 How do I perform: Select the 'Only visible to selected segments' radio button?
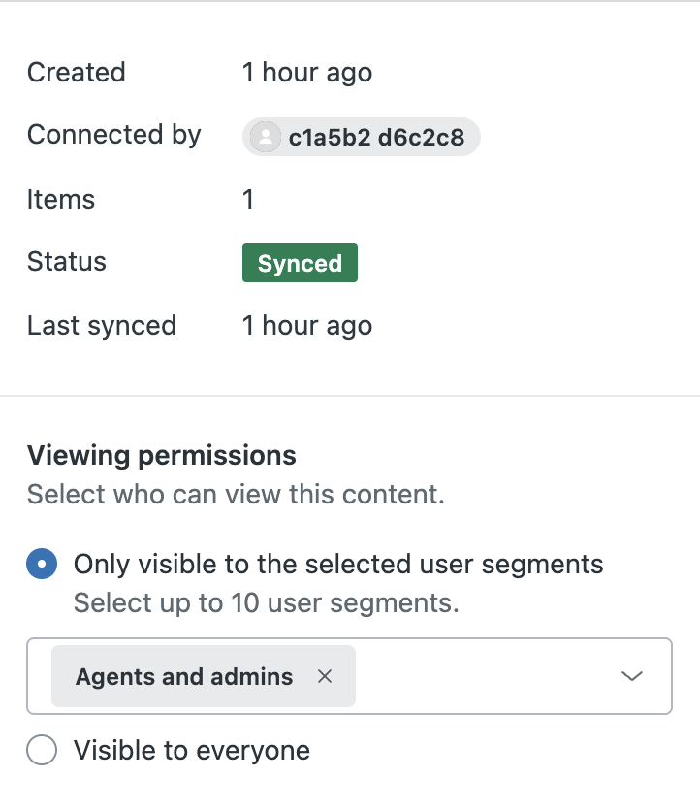point(42,565)
